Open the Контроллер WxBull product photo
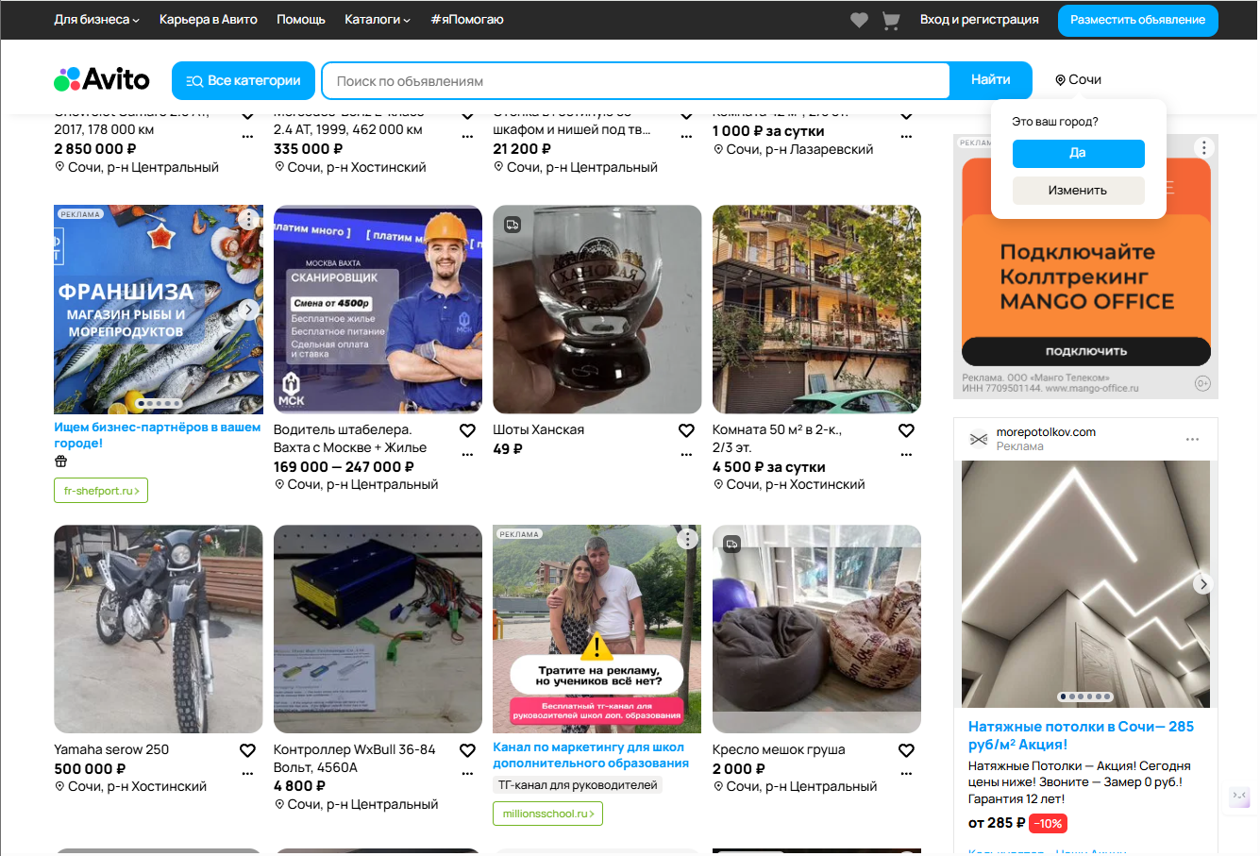The width and height of the screenshot is (1260, 856). coord(378,629)
